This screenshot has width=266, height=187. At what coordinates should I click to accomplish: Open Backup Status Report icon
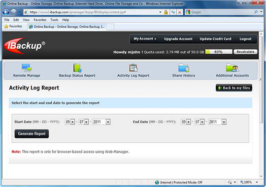[77, 68]
